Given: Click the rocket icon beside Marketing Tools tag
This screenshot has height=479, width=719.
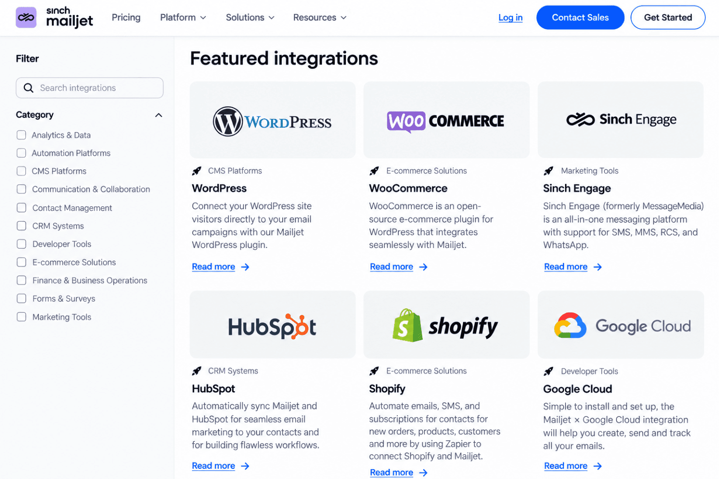Looking at the screenshot, I should pos(548,171).
